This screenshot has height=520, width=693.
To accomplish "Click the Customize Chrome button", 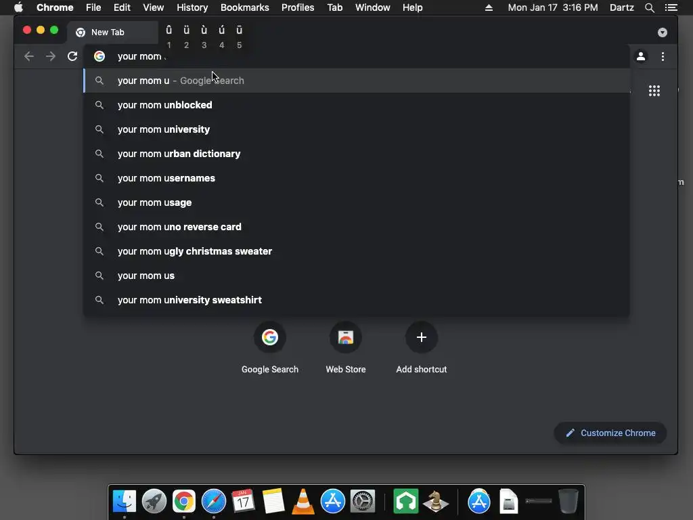I will (610, 433).
